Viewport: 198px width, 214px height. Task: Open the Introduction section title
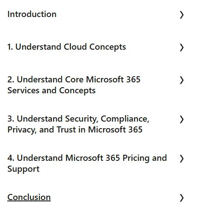tap(32, 14)
